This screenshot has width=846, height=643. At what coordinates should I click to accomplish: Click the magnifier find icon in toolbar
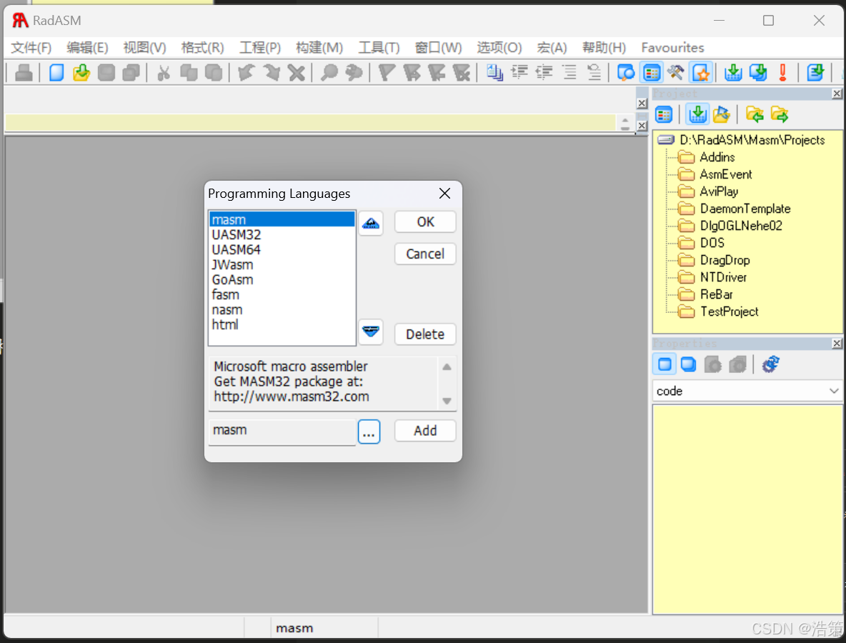coord(329,72)
